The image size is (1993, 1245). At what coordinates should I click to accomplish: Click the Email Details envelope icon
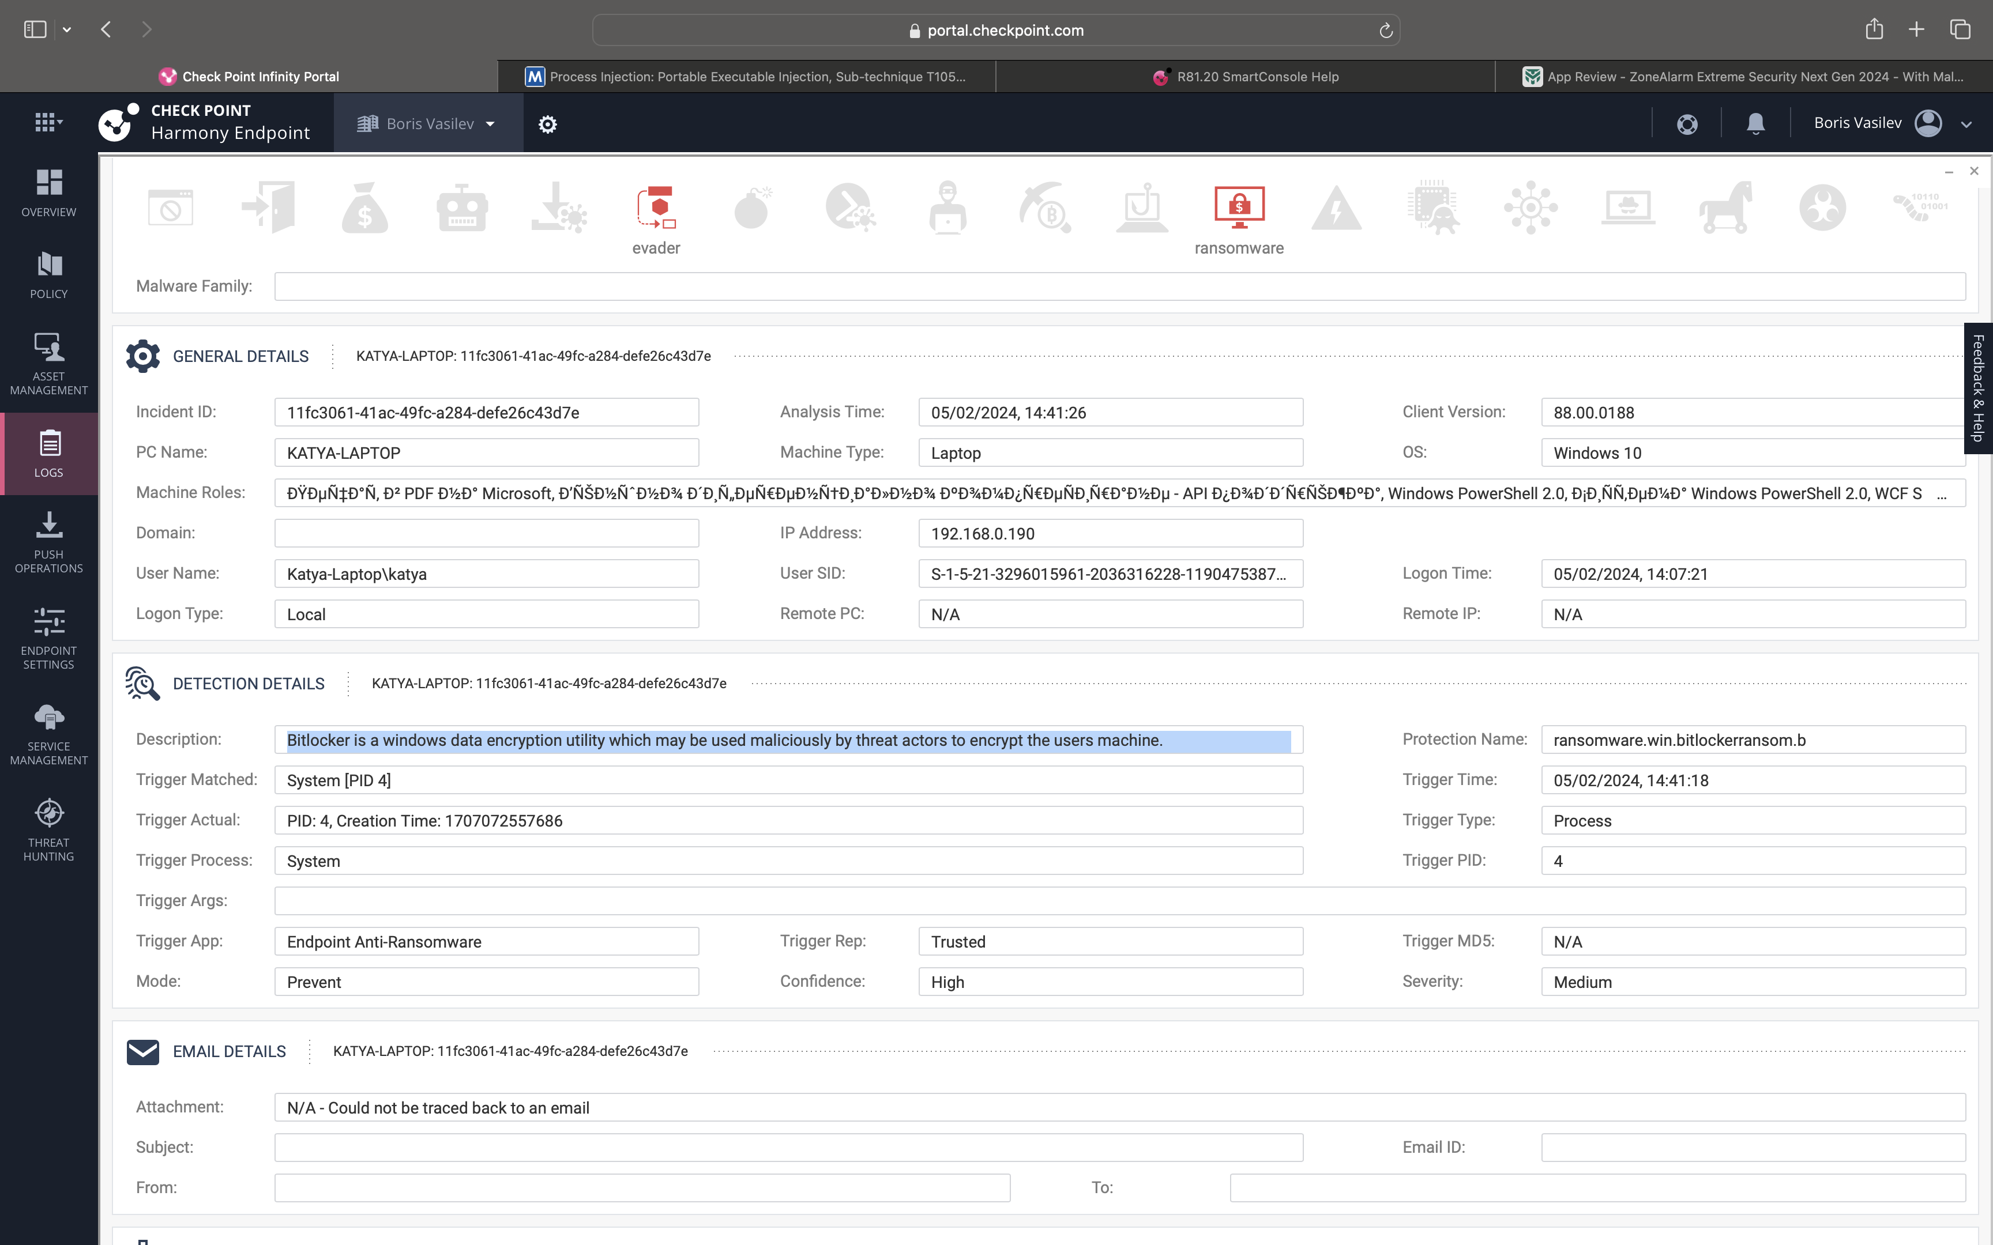pos(142,1051)
